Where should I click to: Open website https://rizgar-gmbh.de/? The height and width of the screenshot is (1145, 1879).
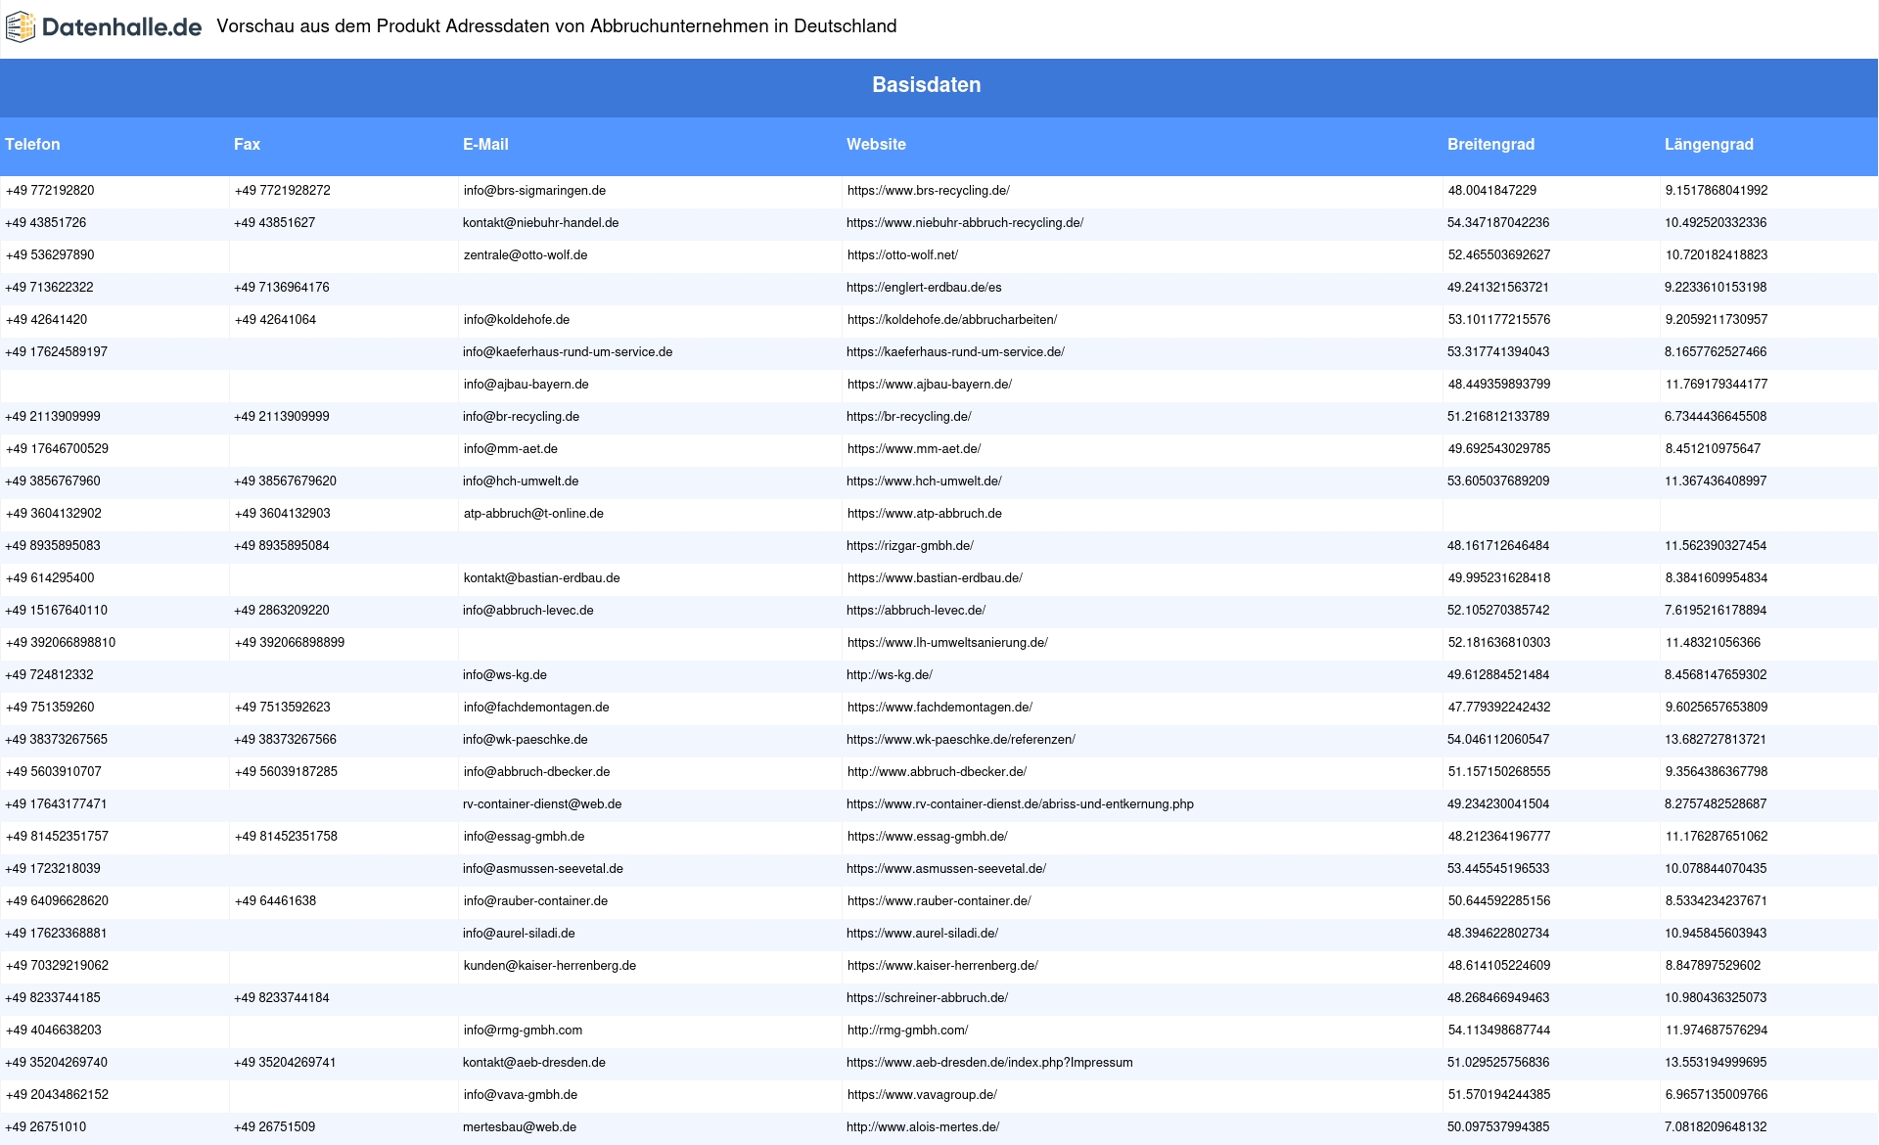click(910, 546)
